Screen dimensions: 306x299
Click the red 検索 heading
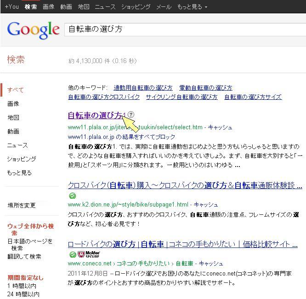[16, 60]
